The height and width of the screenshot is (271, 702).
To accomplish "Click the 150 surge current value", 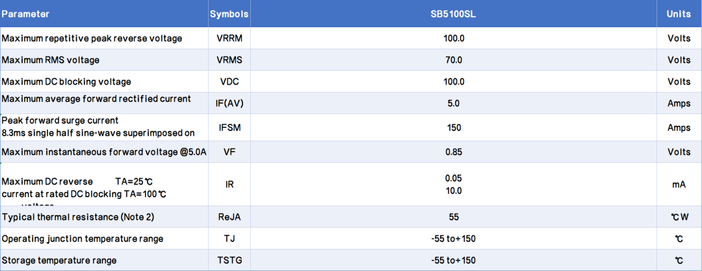I will click(x=453, y=128).
